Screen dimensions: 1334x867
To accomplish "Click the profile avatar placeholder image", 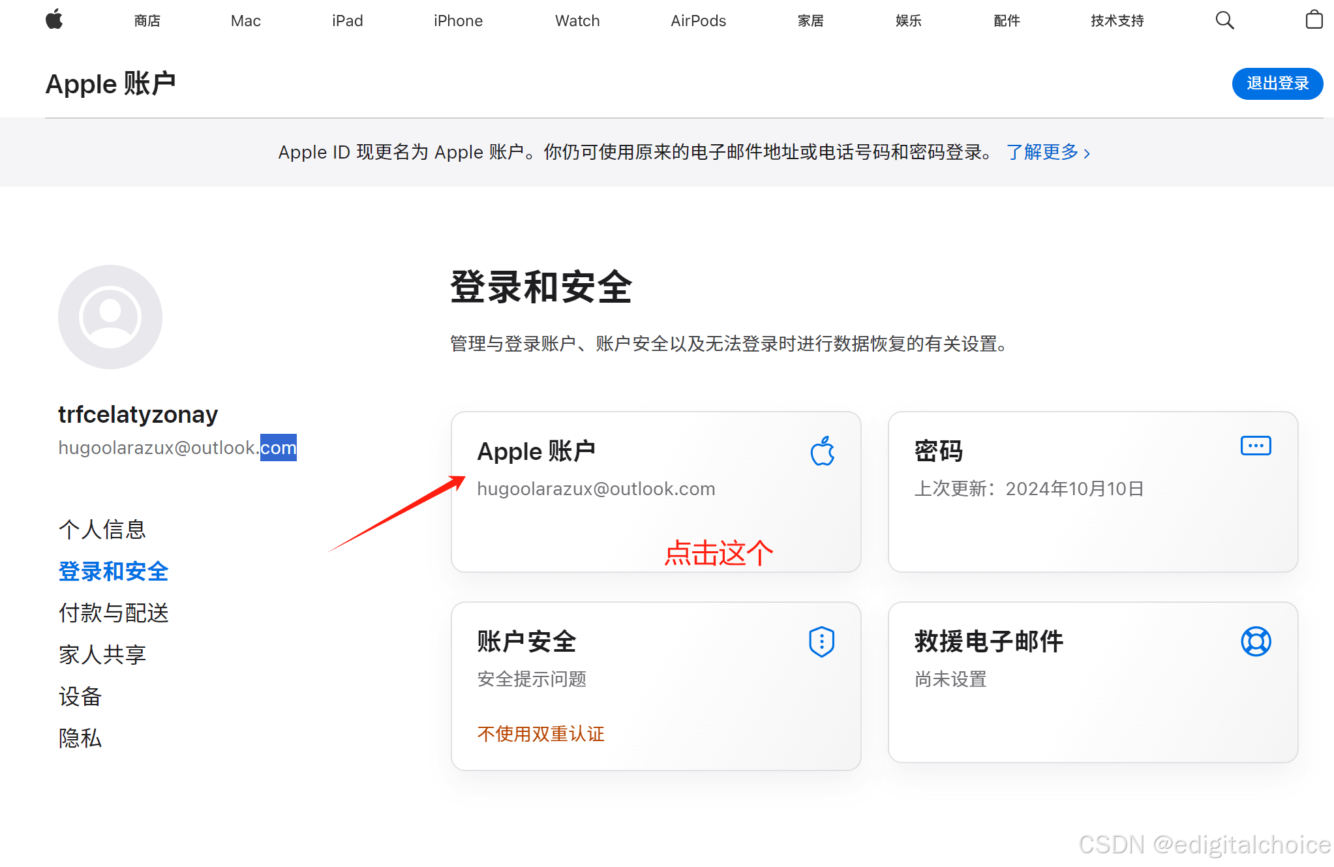I will point(110,317).
